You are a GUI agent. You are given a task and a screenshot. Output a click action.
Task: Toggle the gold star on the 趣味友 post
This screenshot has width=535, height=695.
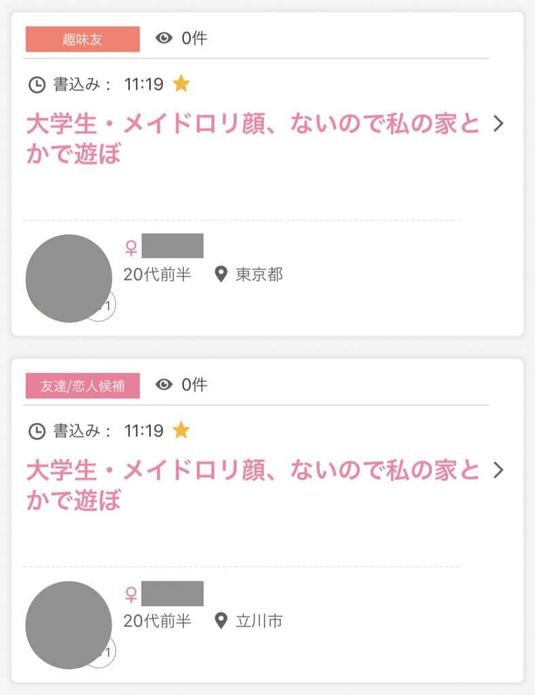tap(181, 83)
